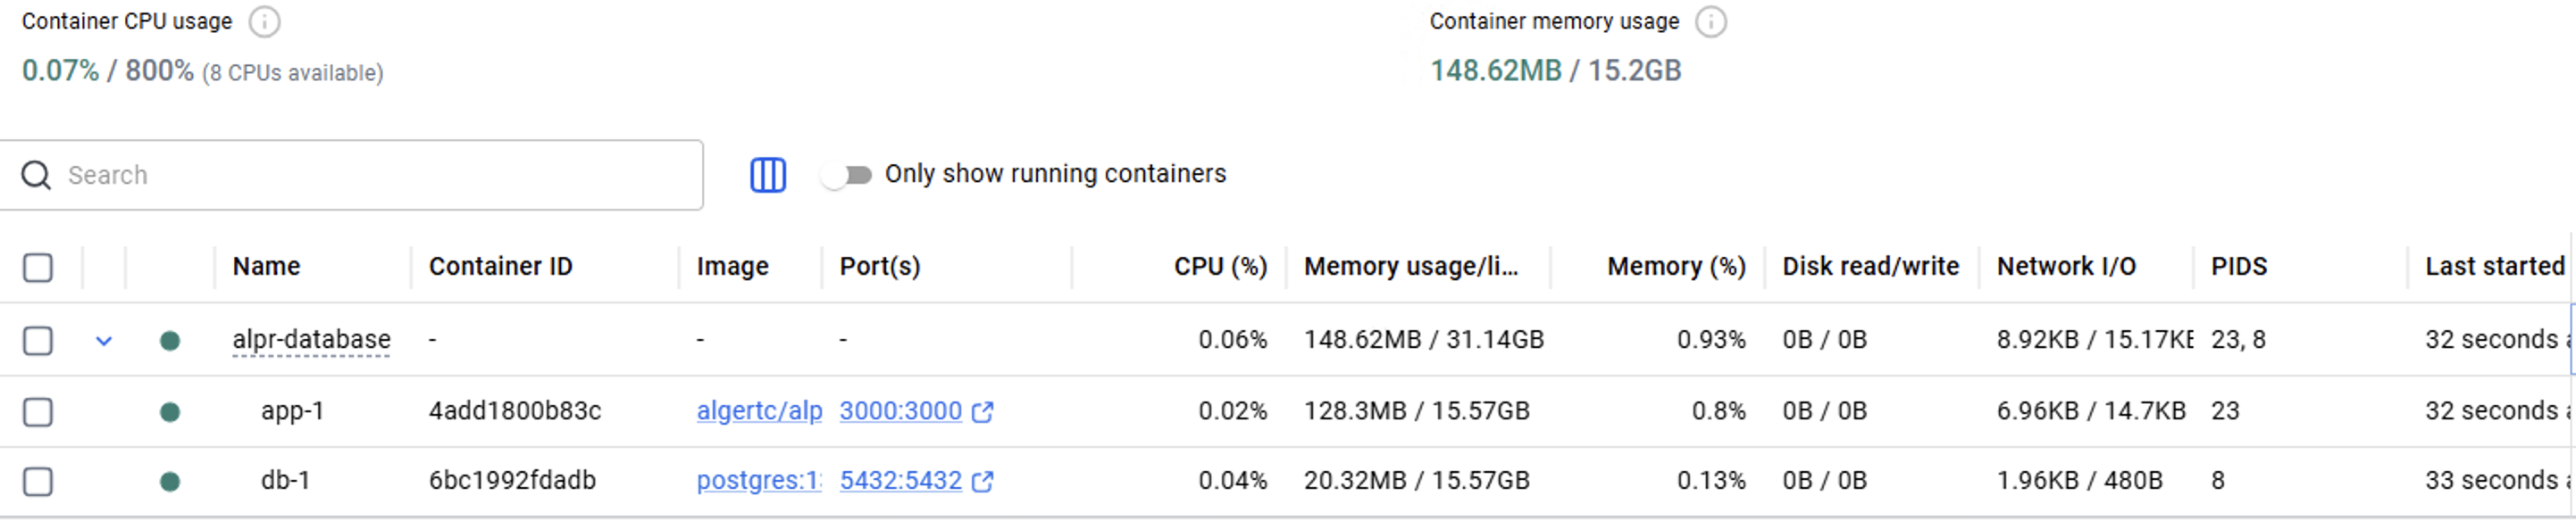Open the column customization icon
The width and height of the screenshot is (2576, 521).
(768, 175)
